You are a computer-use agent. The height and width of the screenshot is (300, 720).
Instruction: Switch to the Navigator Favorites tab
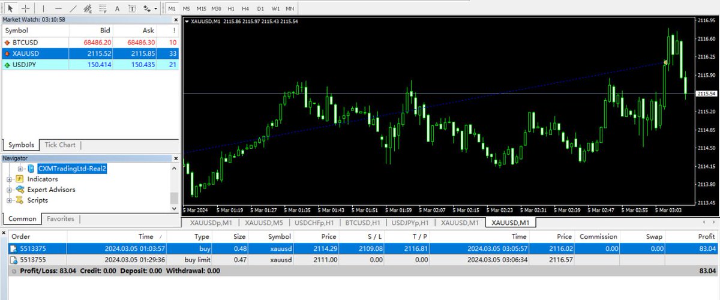point(61,219)
